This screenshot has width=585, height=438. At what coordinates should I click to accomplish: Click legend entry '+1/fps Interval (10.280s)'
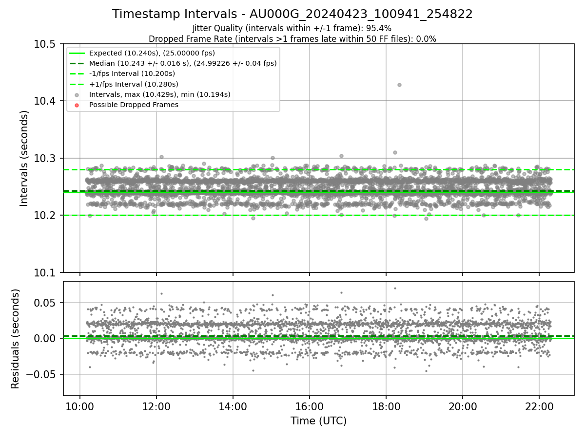133,84
